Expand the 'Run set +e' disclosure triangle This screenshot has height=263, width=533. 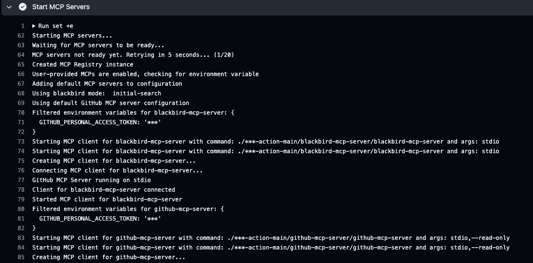pyautogui.click(x=34, y=26)
